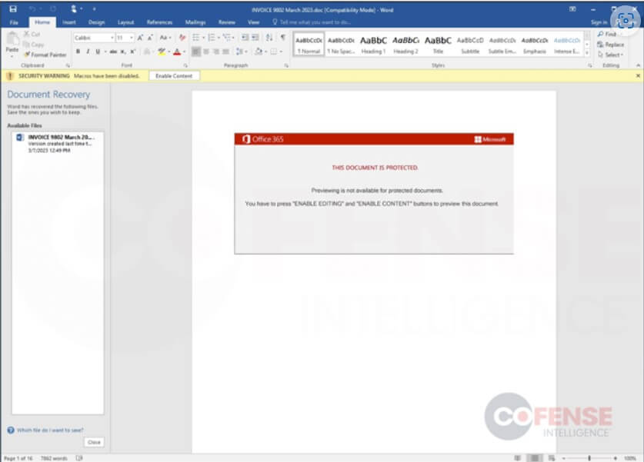Apply the Heading 1 style
The width and height of the screenshot is (644, 462).
coord(373,45)
